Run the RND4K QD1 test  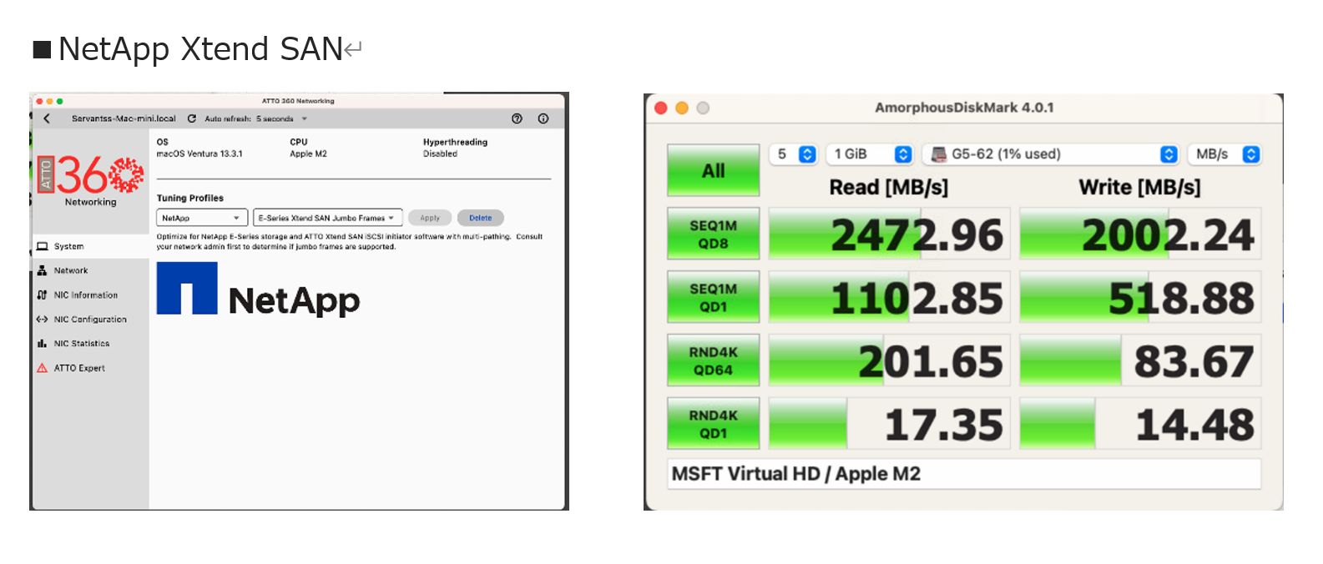713,424
